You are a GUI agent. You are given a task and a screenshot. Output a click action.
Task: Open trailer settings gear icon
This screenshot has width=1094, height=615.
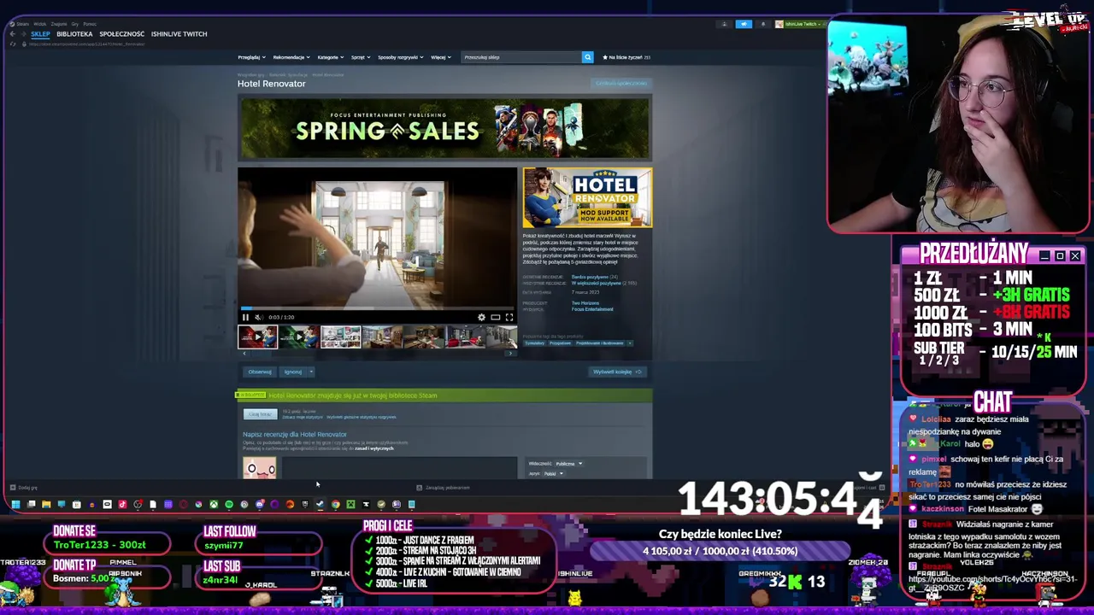tap(481, 317)
